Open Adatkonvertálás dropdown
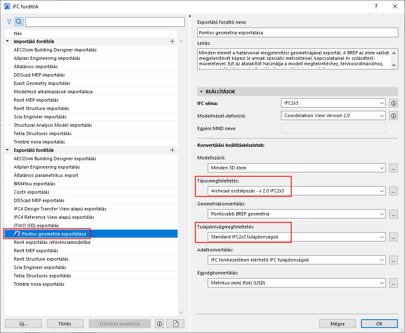This screenshot has width=405, height=333. tap(297, 260)
